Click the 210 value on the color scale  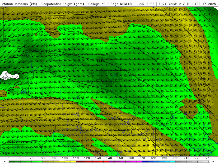point(186,158)
